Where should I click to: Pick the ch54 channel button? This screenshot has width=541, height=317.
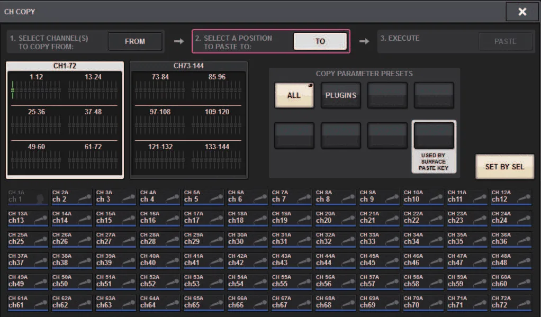pos(247,281)
